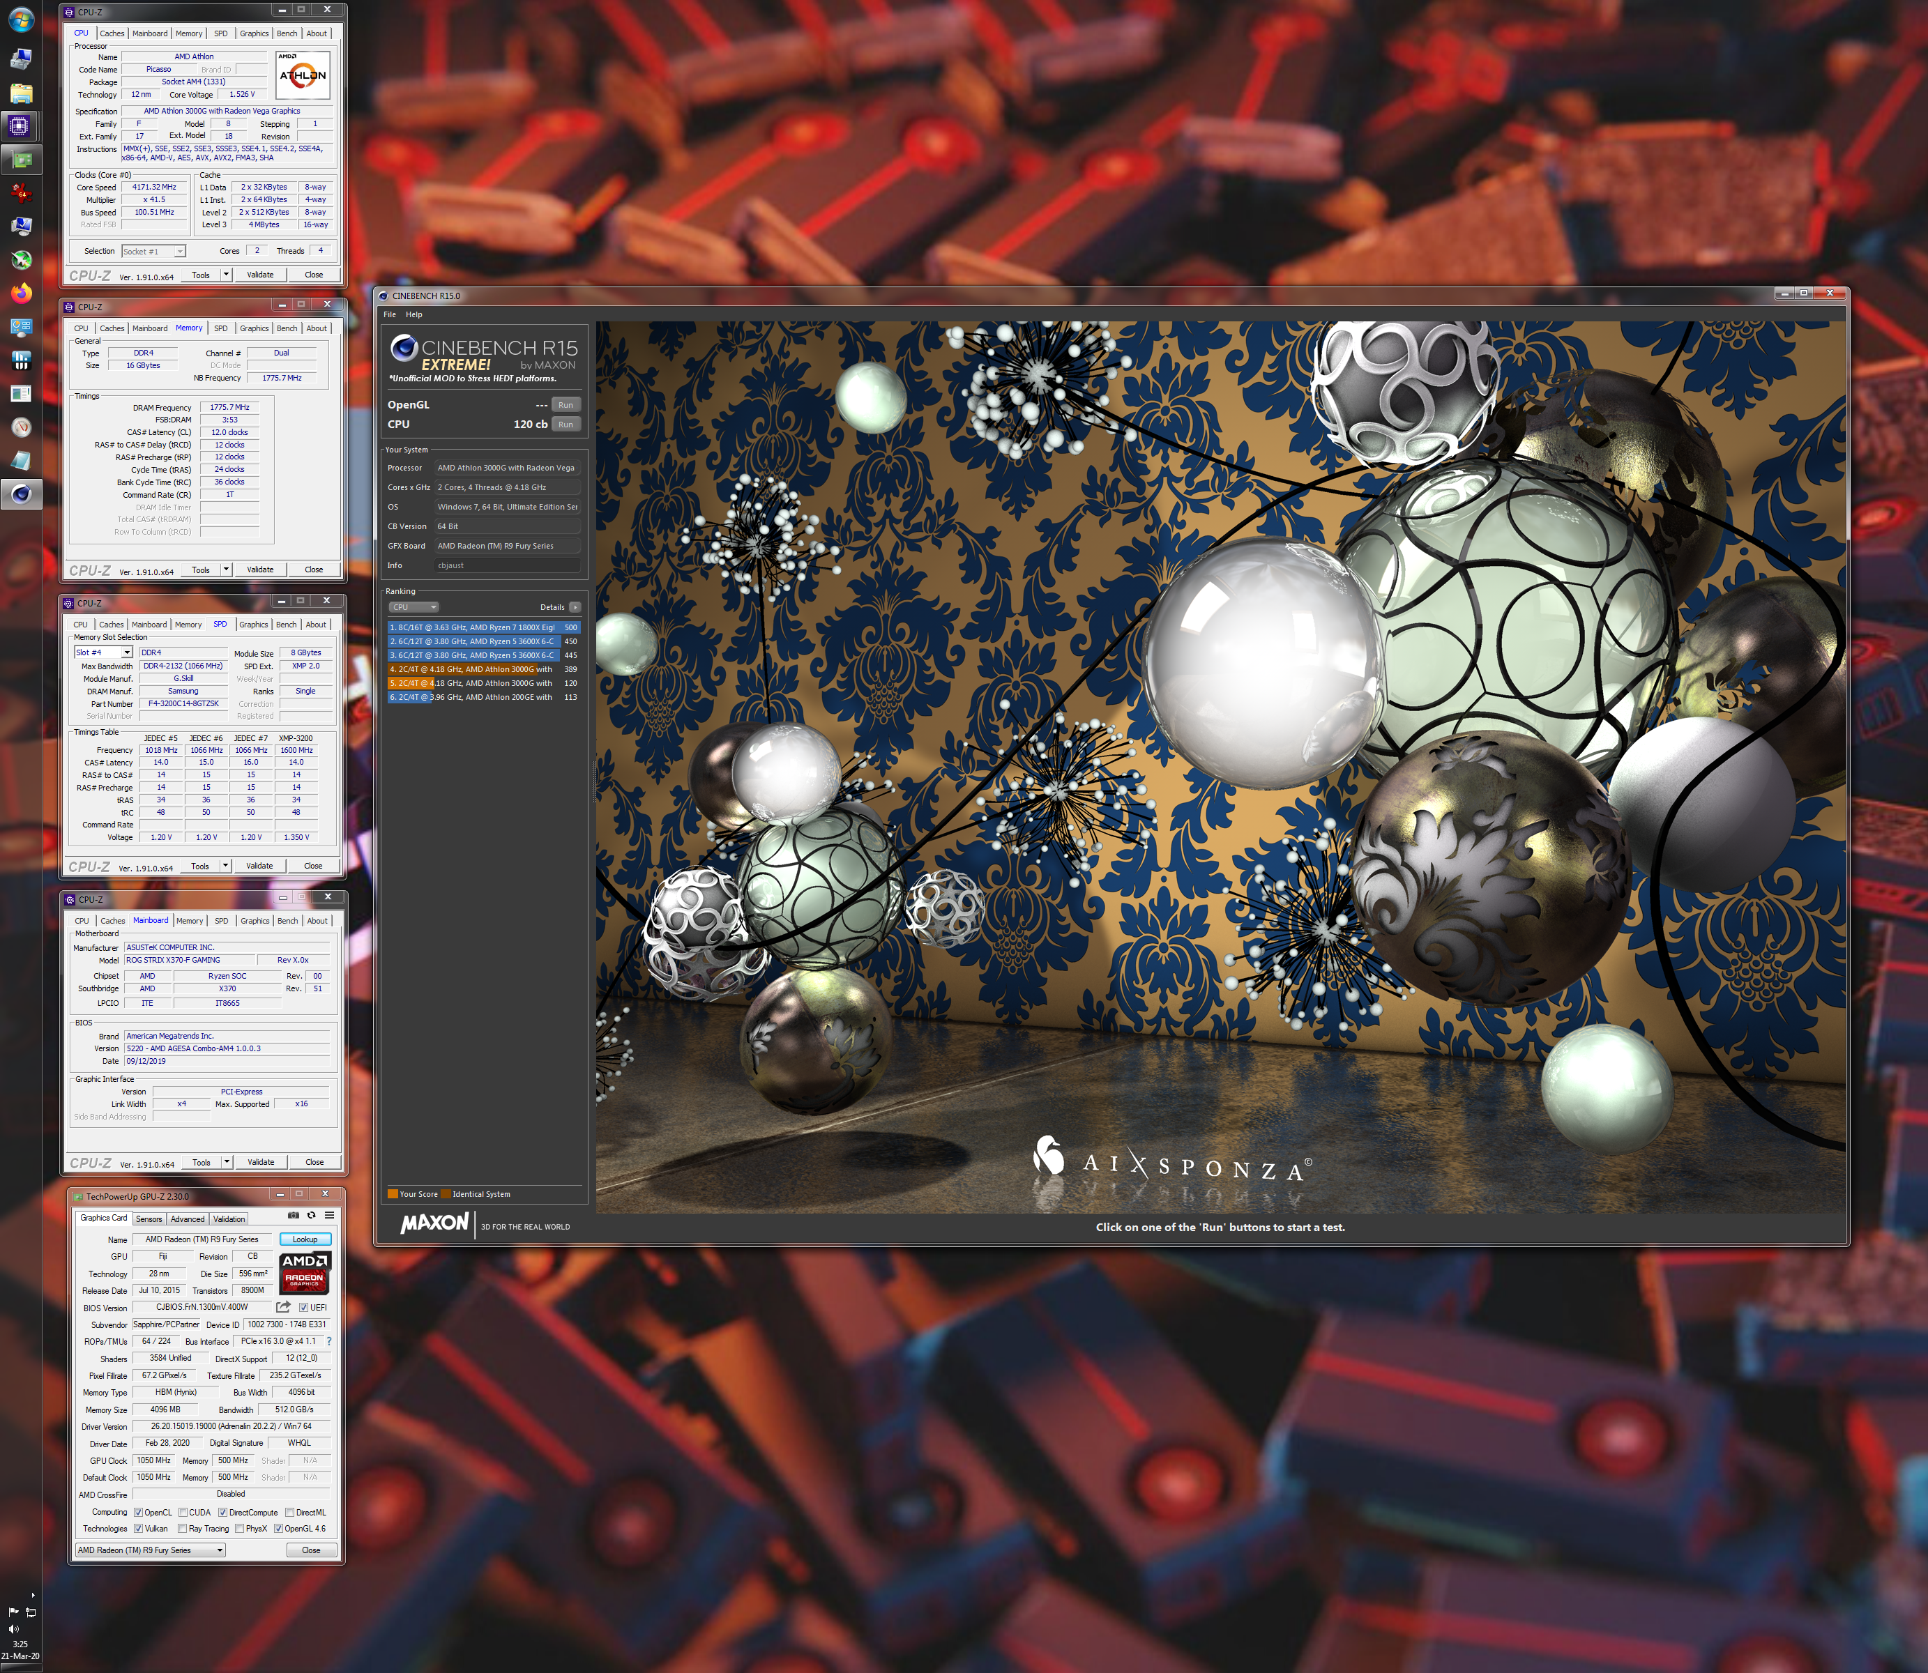Open Tools dropdown arrow in CPU-Z Memory-tab window

pos(226,570)
